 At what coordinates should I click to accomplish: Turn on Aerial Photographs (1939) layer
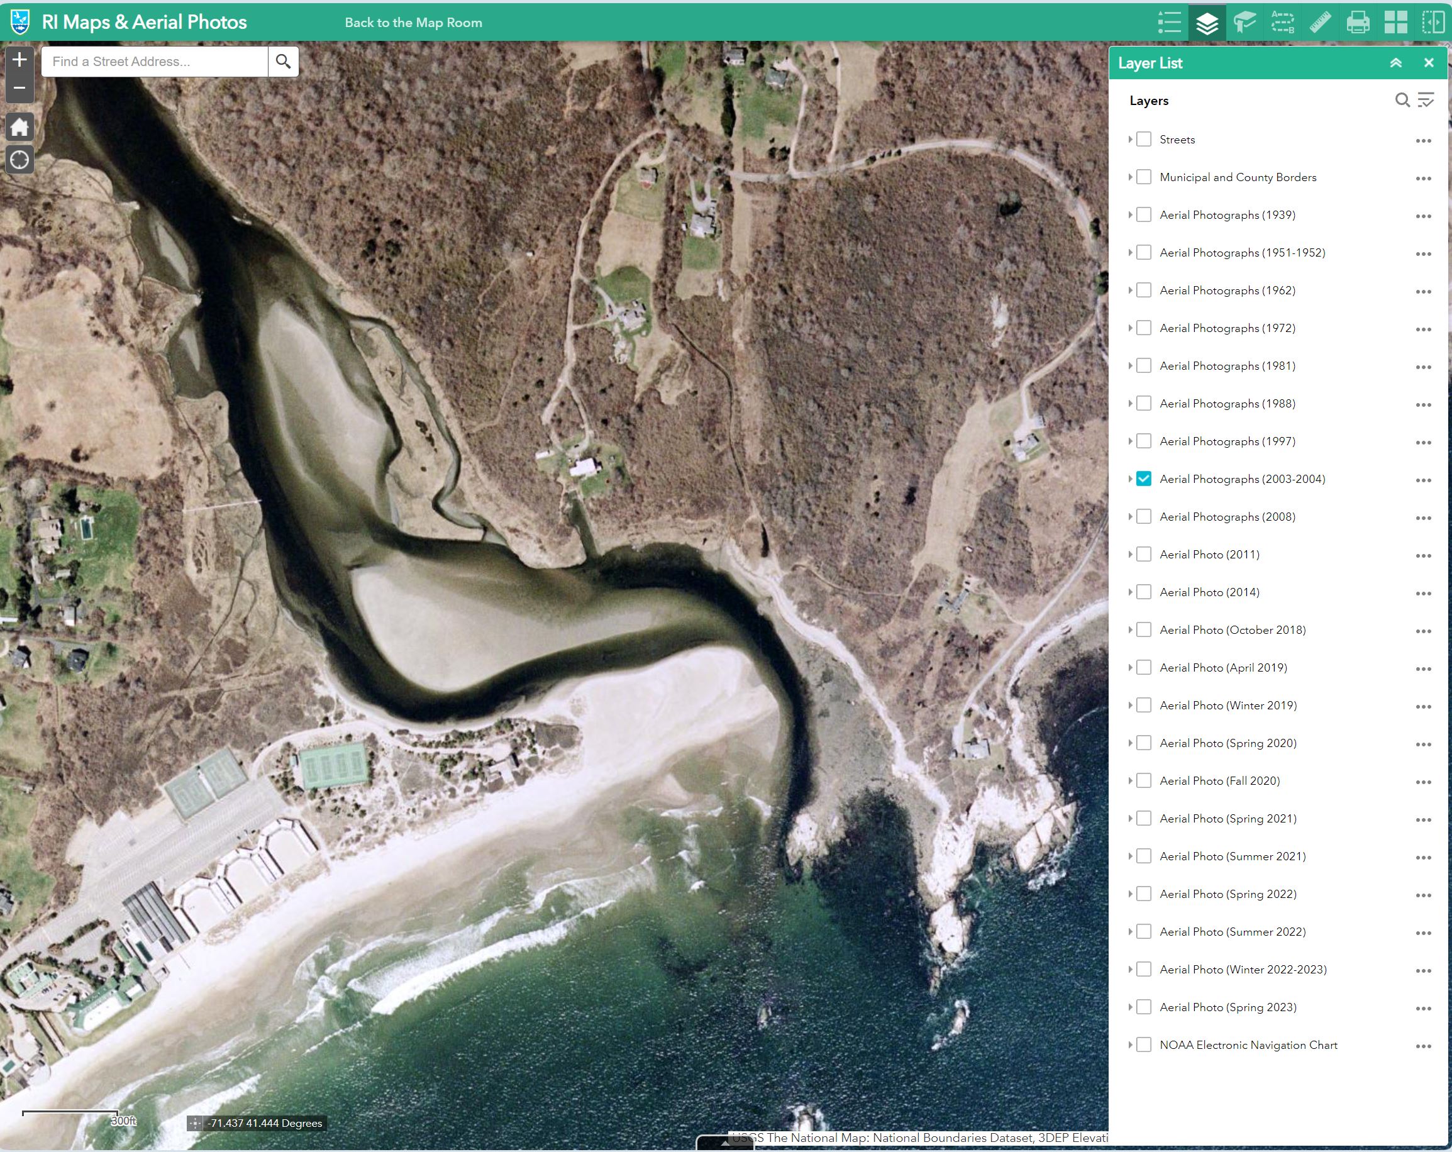pyautogui.click(x=1143, y=215)
